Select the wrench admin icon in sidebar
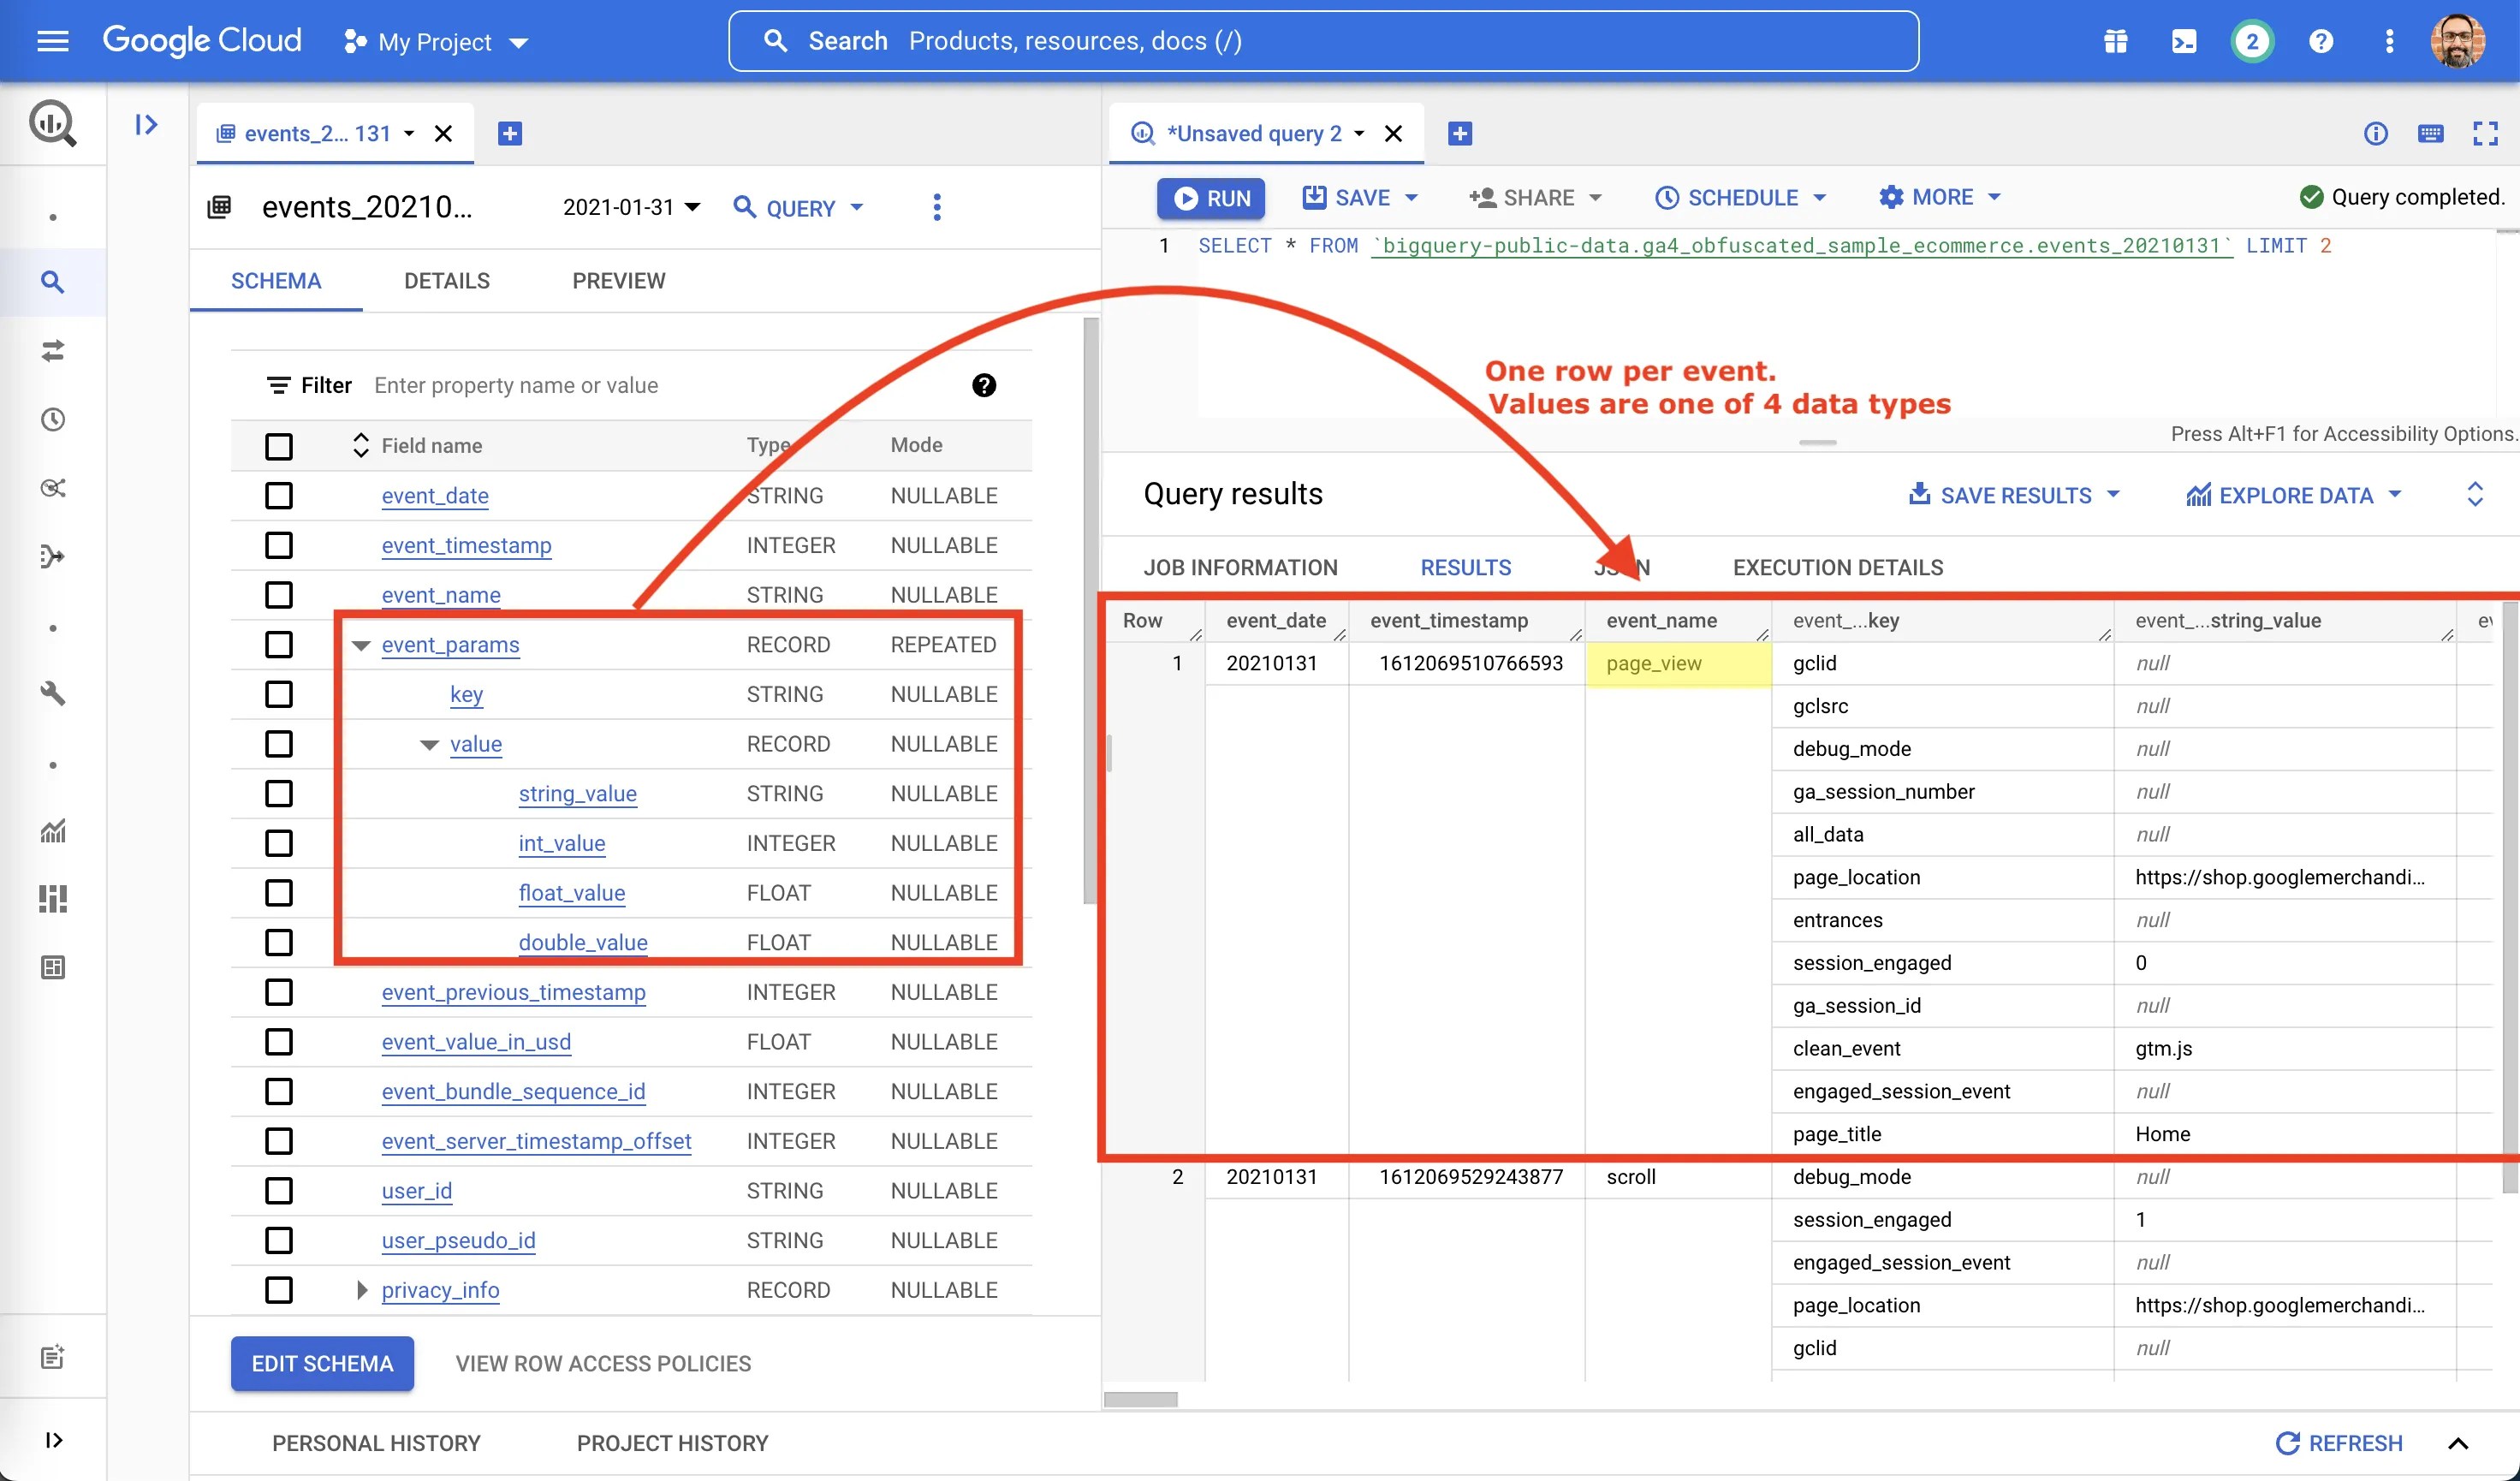Screen dimensions: 2520x1481 52,694
